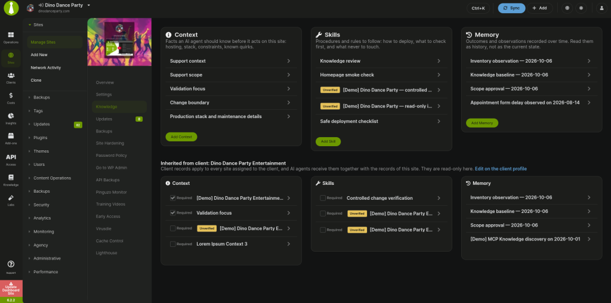The image size is (611, 303).
Task: Open Lighthouse tab
Action: [x=106, y=253]
